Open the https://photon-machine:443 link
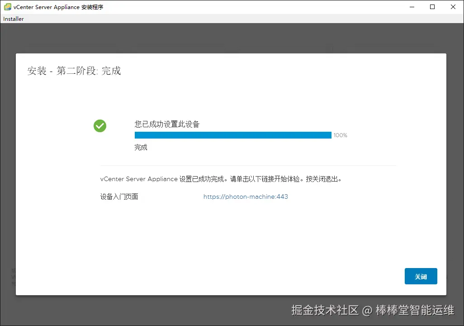The image size is (464, 326). pyautogui.click(x=246, y=197)
